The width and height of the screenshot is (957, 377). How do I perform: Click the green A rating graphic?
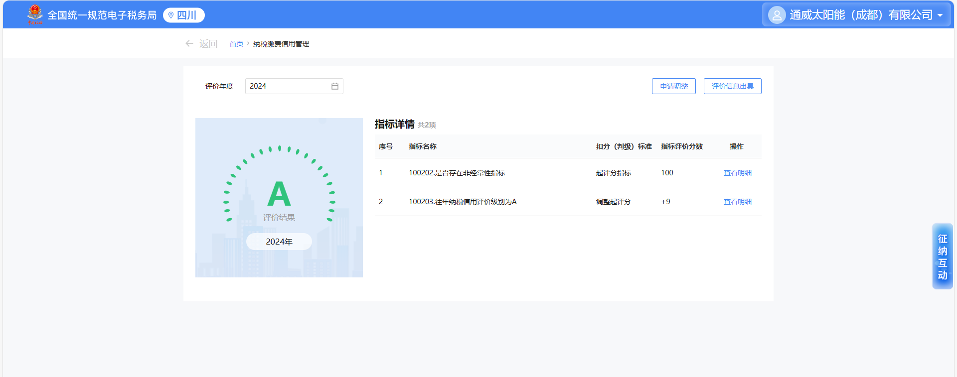tap(279, 194)
